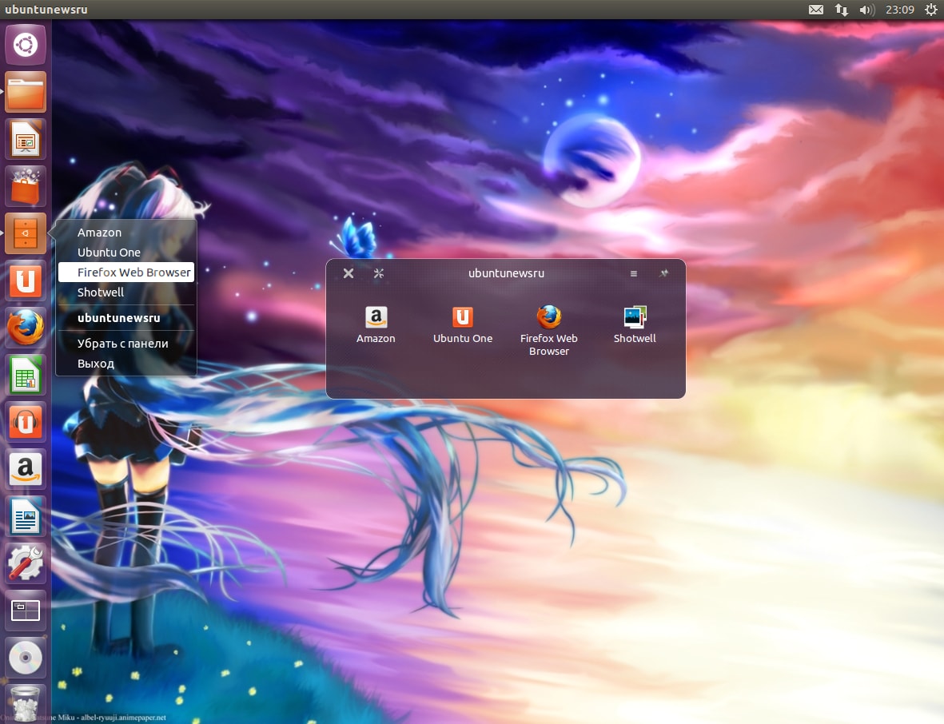
Task: Launch Firefox from the launcher
Action: (26, 328)
